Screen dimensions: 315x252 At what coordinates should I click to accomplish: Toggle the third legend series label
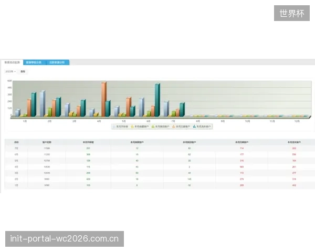click(162, 127)
